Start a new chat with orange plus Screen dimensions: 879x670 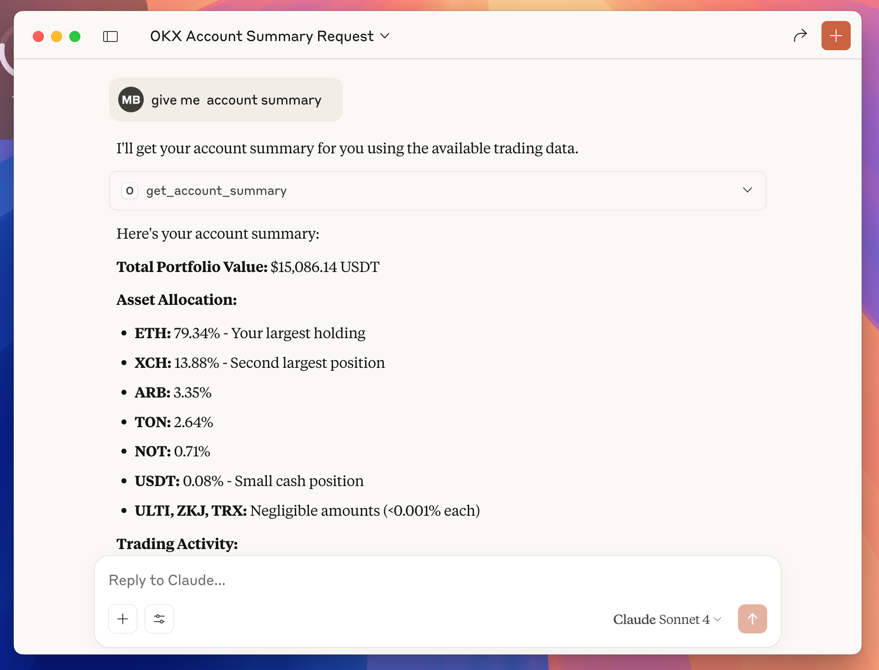pyautogui.click(x=836, y=36)
